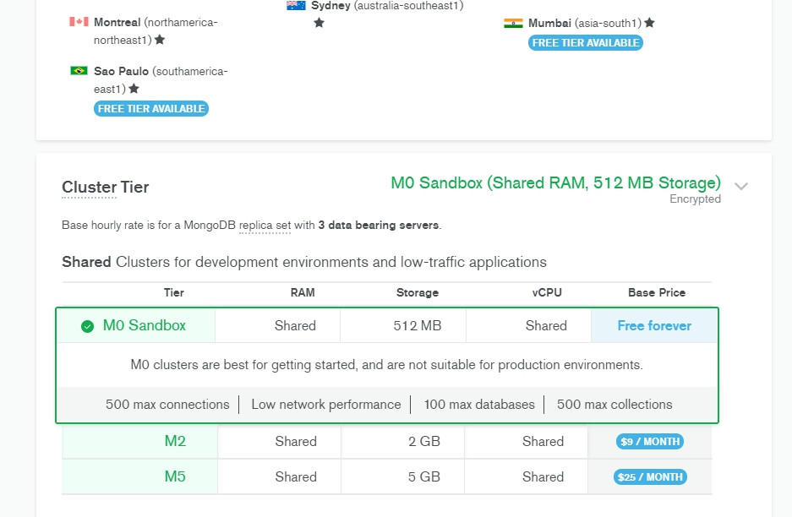Screen dimensions: 792x517
Task: Click the star icon under Sydney
Action: (x=319, y=22)
